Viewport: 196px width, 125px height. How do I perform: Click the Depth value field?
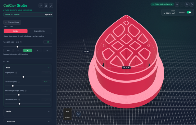[46, 73]
